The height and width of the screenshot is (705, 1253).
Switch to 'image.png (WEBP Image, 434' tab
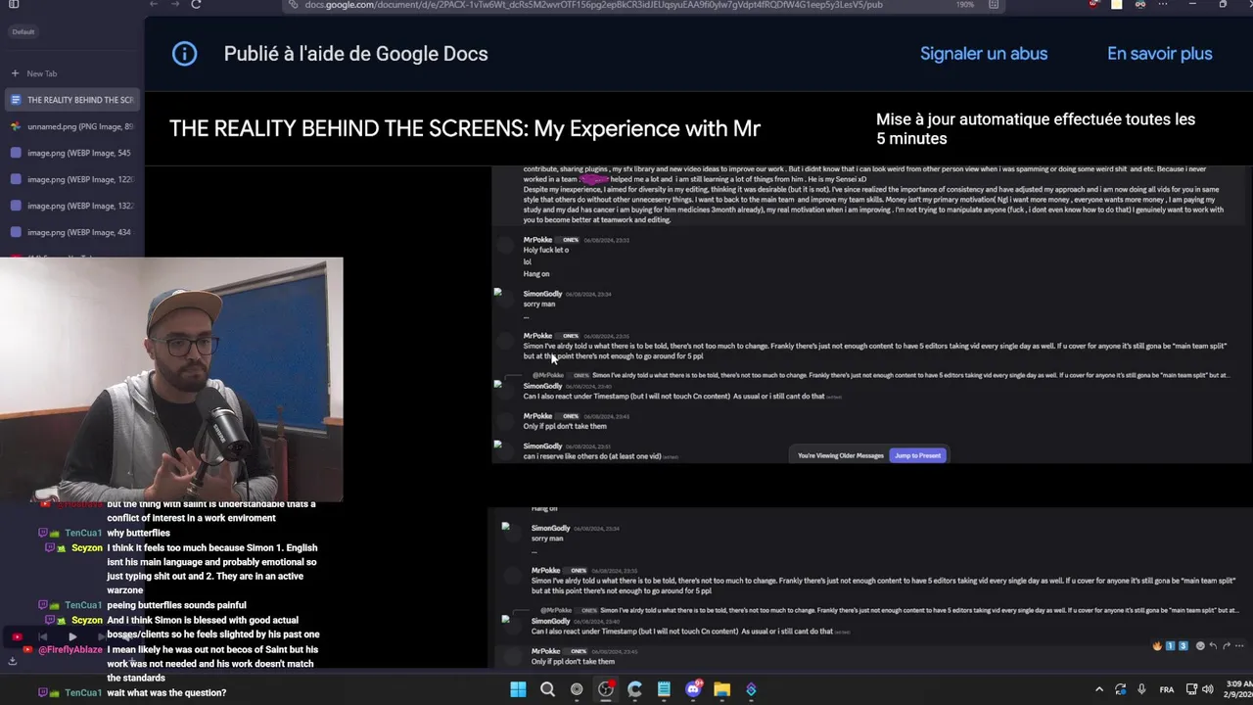click(x=72, y=232)
